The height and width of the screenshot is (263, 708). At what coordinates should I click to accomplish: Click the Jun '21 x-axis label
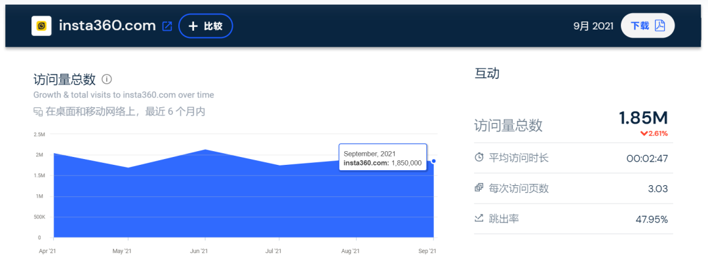point(199,251)
